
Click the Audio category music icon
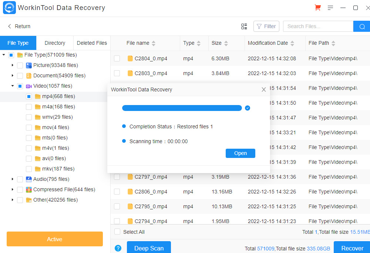29,179
